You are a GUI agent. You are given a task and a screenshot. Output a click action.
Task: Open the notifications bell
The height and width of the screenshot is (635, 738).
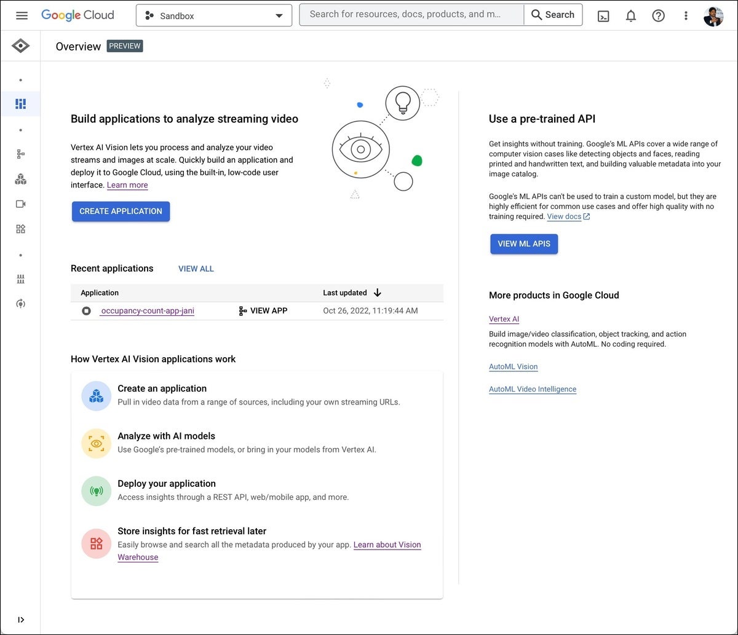click(631, 16)
